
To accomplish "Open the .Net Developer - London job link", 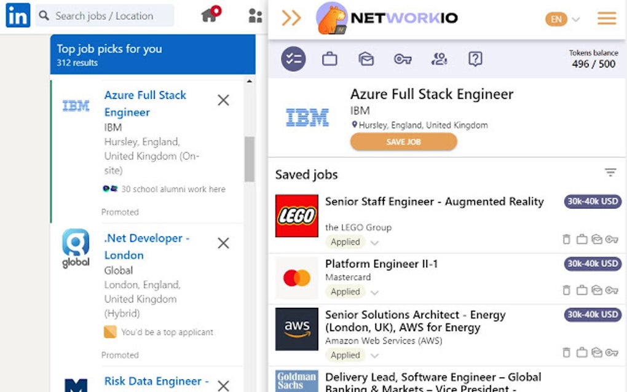I will click(146, 246).
